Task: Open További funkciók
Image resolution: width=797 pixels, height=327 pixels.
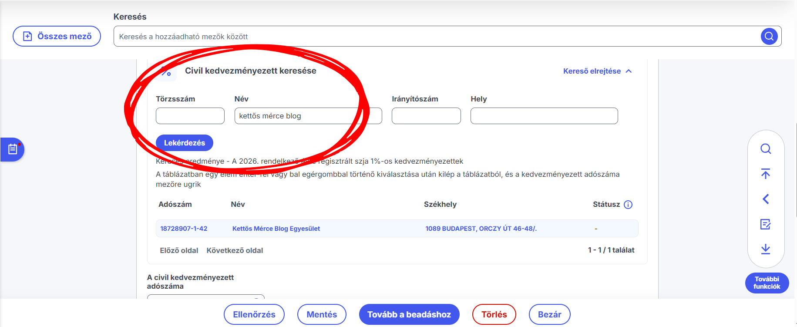Action: tap(767, 283)
